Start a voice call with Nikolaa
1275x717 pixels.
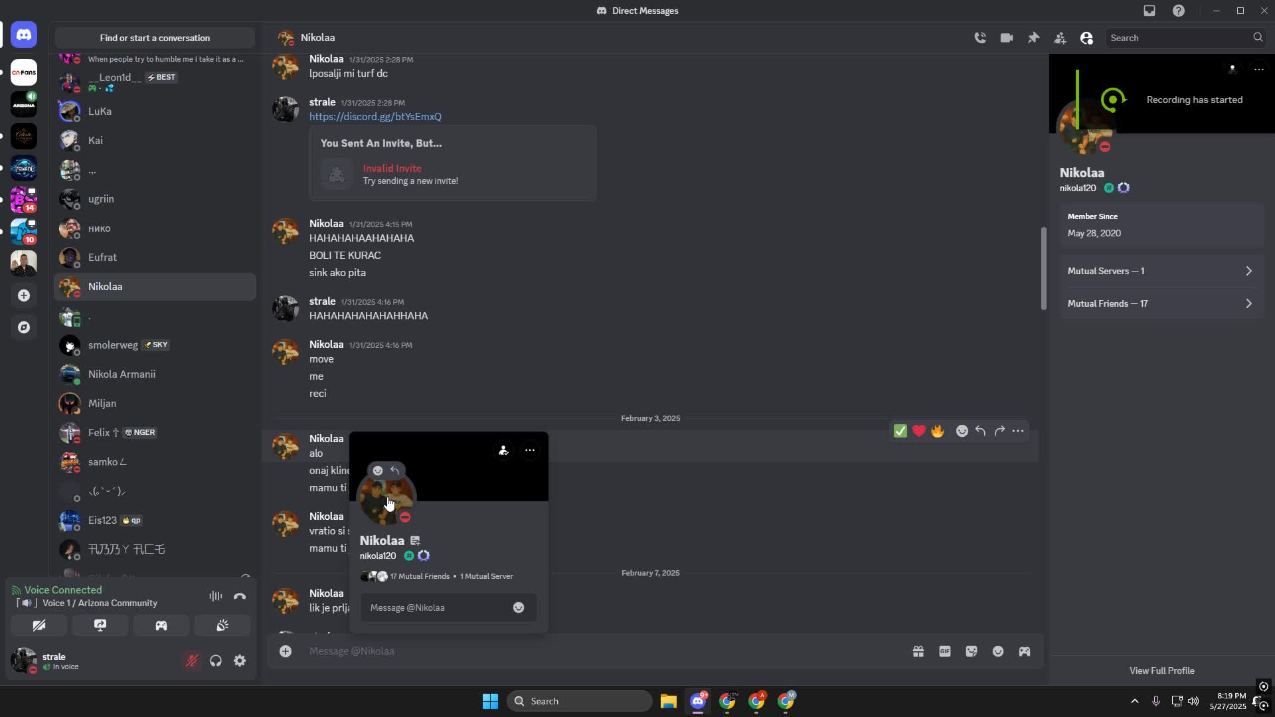coord(980,38)
